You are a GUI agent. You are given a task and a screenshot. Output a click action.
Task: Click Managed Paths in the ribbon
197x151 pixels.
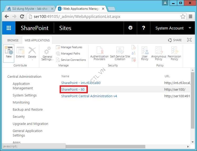tap(68, 53)
